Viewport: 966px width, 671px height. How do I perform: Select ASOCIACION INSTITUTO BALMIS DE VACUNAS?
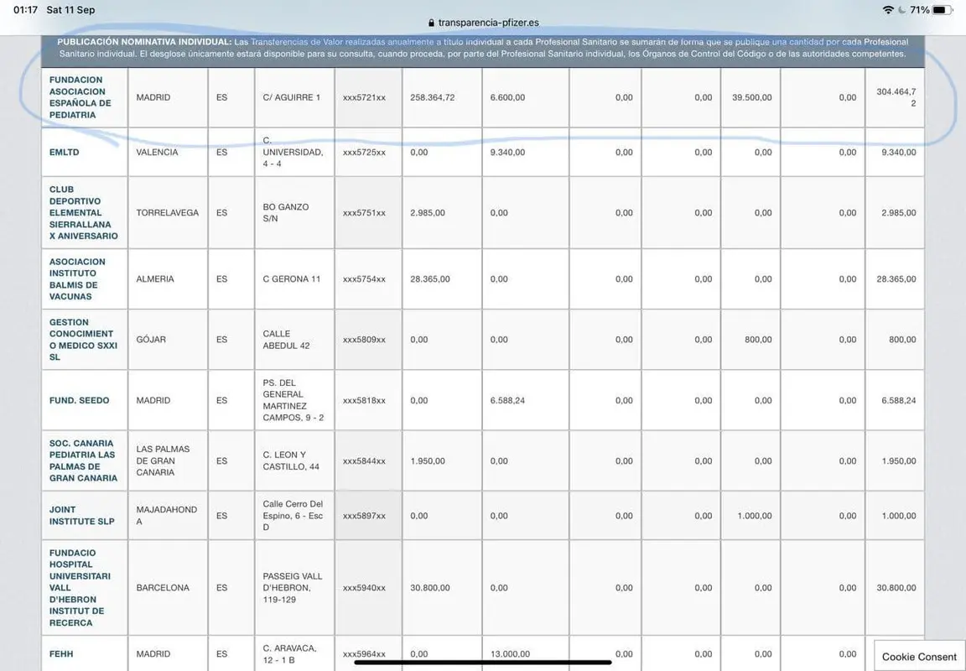[x=77, y=279]
